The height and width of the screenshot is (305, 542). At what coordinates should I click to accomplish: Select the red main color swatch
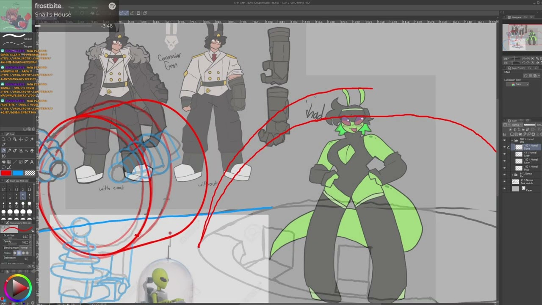point(6,173)
